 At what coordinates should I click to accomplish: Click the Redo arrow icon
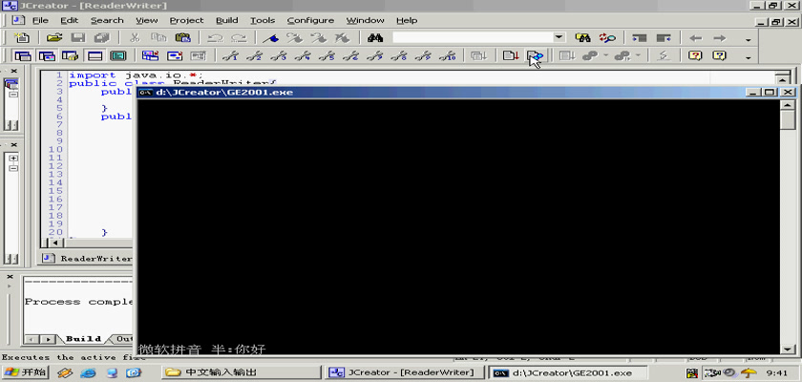pyautogui.click(x=239, y=38)
